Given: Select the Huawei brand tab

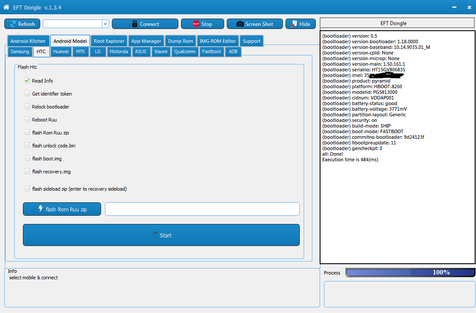Looking at the screenshot, I should (61, 51).
